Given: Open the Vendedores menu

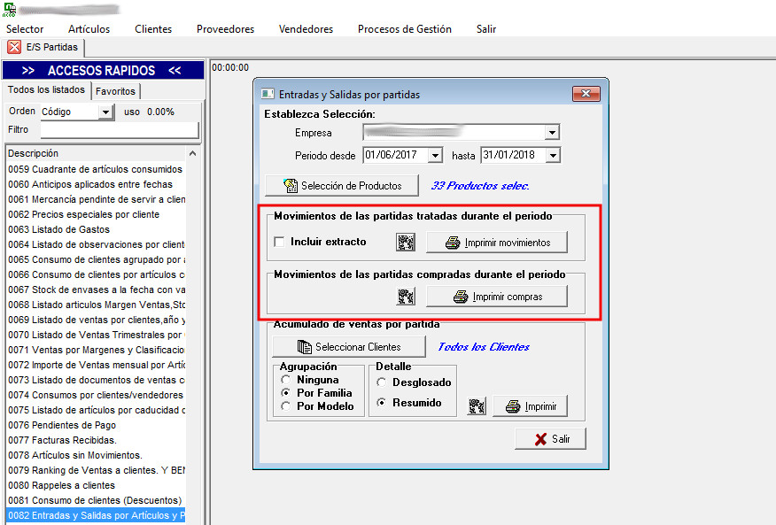Looking at the screenshot, I should point(306,29).
